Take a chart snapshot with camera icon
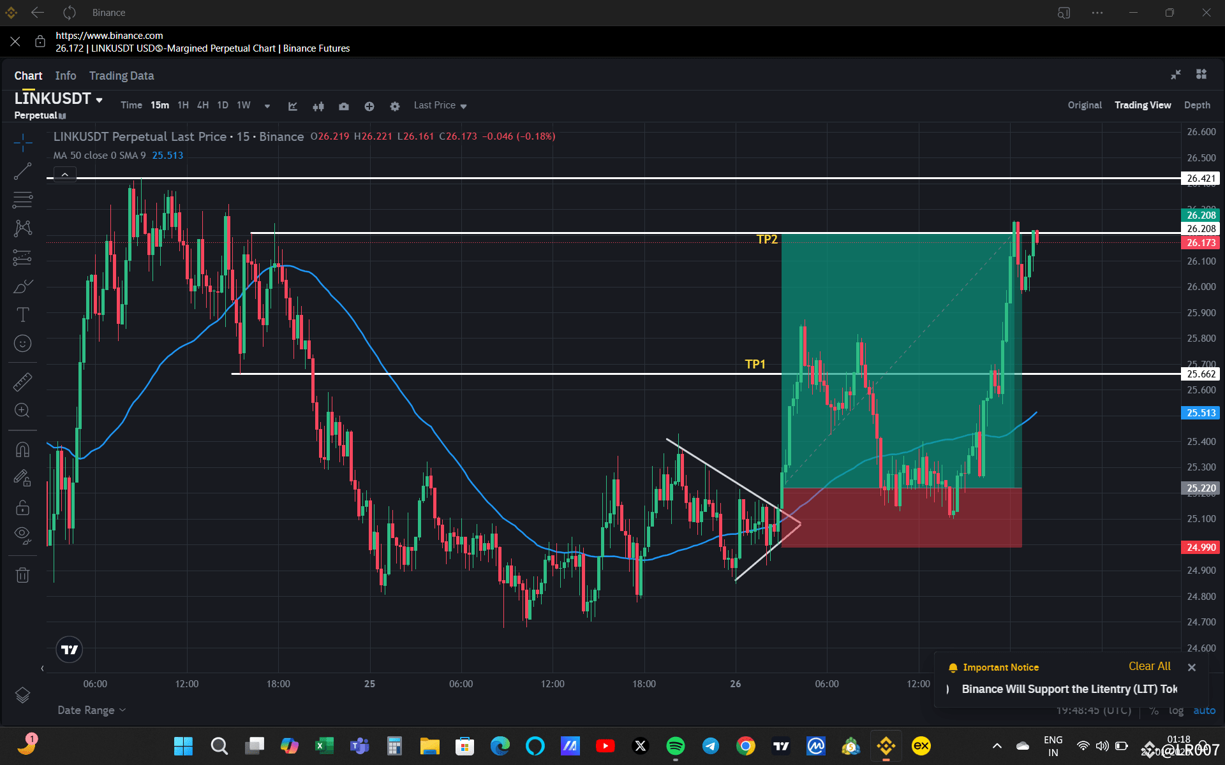Screen dimensions: 1225x765 click(344, 106)
